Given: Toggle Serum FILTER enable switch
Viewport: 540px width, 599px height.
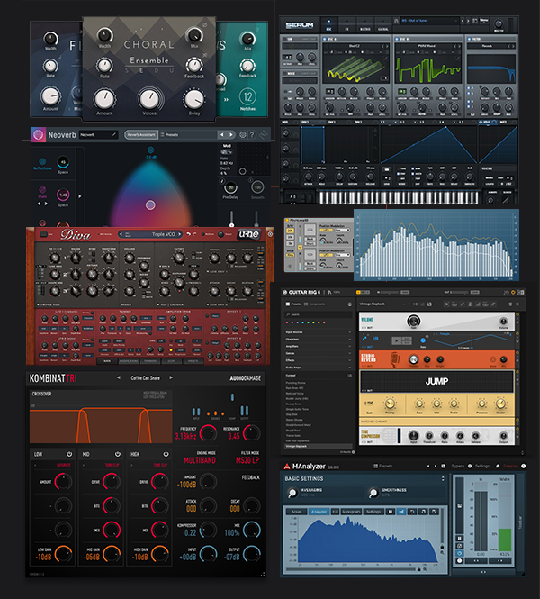Looking at the screenshot, I should pyautogui.click(x=469, y=39).
